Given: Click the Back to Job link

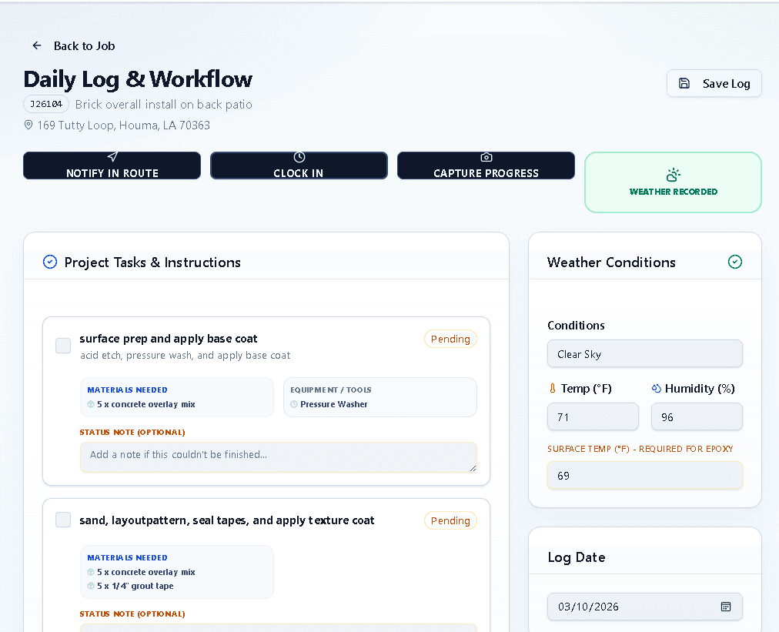Looking at the screenshot, I should (84, 45).
